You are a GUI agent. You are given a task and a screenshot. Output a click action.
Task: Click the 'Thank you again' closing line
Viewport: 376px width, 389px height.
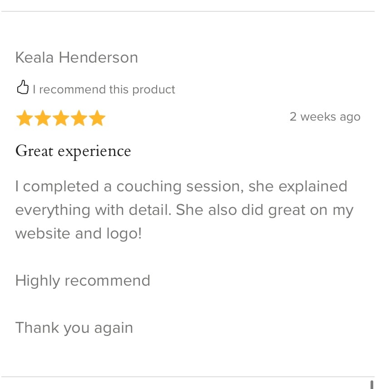pos(74,328)
